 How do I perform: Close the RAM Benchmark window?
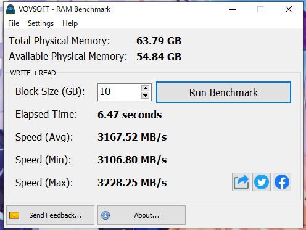coord(289,9)
